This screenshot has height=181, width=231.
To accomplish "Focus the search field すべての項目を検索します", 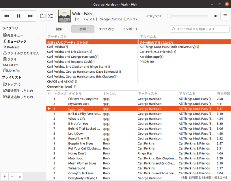I will pyautogui.click(x=200, y=29).
